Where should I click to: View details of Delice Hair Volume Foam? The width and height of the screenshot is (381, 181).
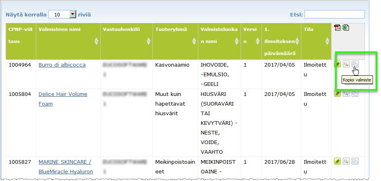(x=346, y=93)
